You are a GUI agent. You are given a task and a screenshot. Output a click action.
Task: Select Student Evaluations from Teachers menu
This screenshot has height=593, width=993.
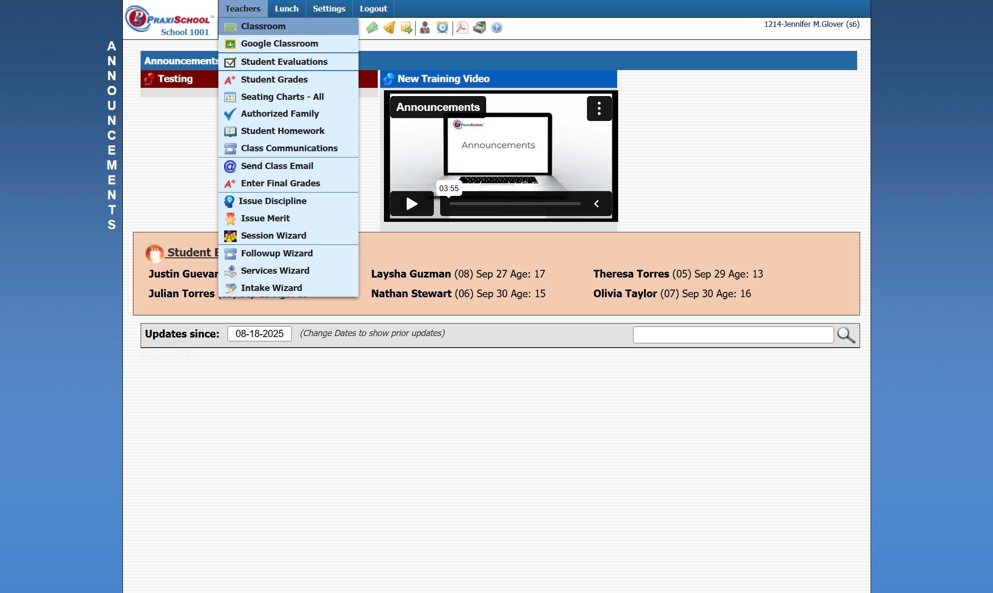coord(284,62)
